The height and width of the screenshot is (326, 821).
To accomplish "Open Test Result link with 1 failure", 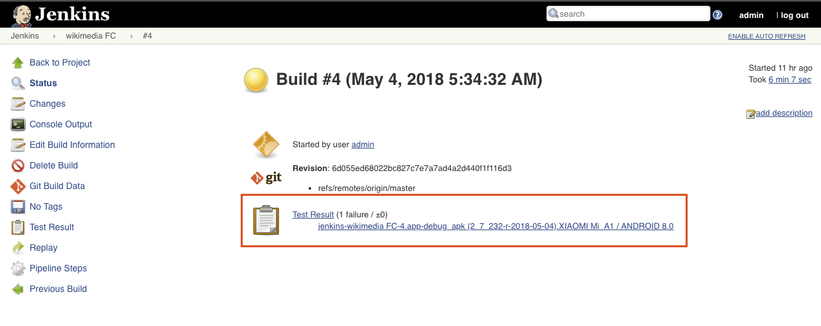I will click(x=313, y=215).
